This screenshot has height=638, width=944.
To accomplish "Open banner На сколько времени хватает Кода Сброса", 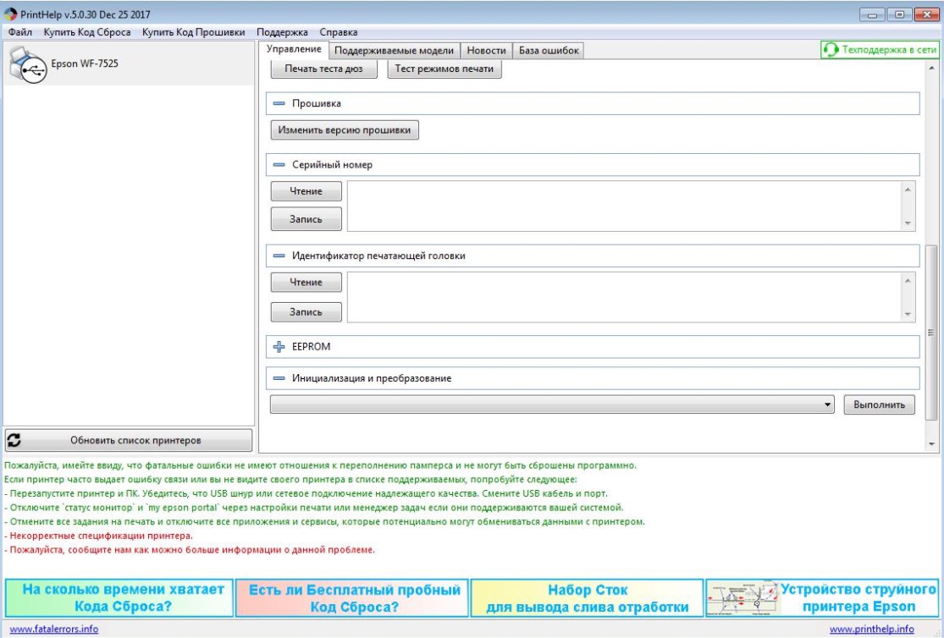I will pyautogui.click(x=119, y=598).
